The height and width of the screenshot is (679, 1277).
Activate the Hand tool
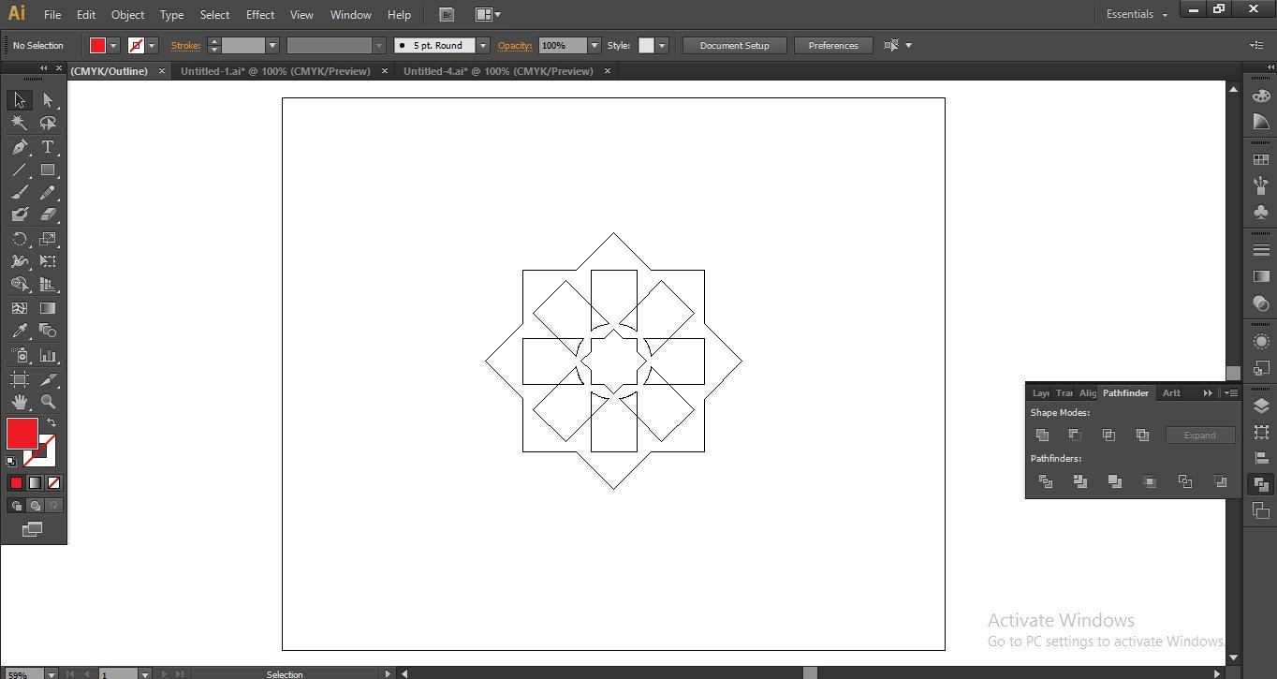click(x=20, y=402)
